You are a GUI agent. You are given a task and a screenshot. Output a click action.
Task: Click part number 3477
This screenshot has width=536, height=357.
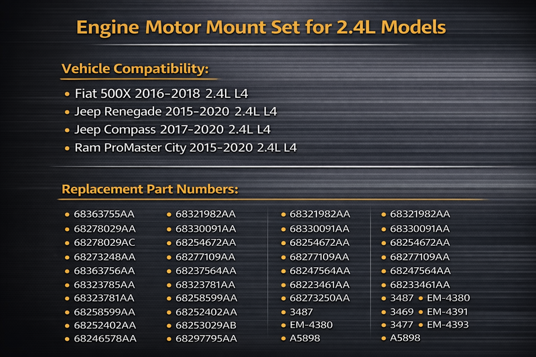pyautogui.click(x=401, y=325)
